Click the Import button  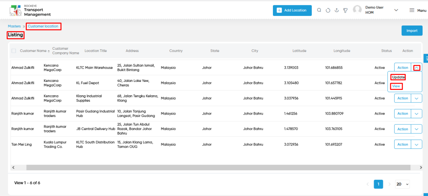[x=412, y=31]
